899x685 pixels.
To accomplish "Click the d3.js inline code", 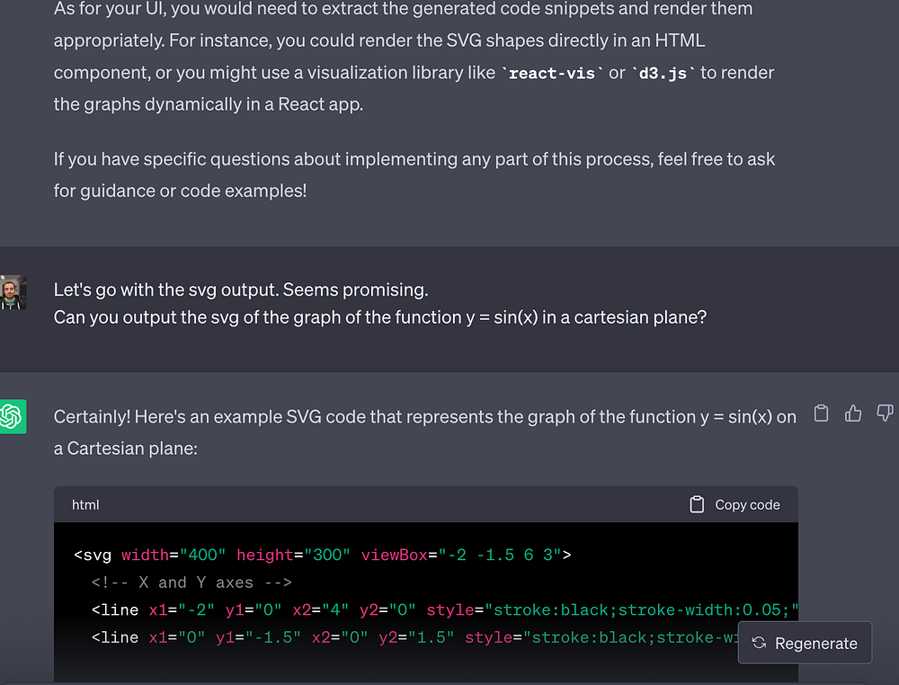I will [x=663, y=74].
